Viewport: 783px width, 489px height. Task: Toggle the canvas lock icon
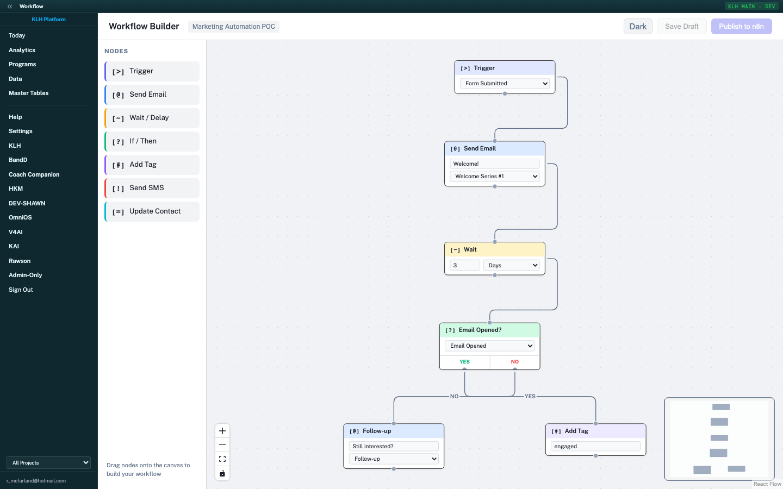pyautogui.click(x=222, y=473)
